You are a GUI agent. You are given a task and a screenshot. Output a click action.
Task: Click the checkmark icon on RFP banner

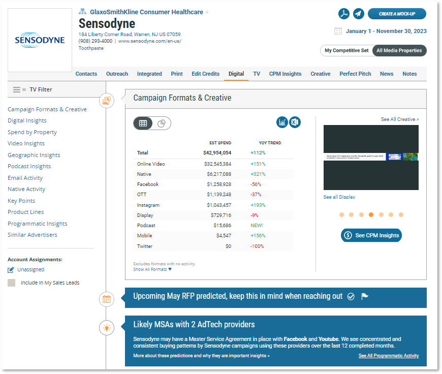point(351,296)
